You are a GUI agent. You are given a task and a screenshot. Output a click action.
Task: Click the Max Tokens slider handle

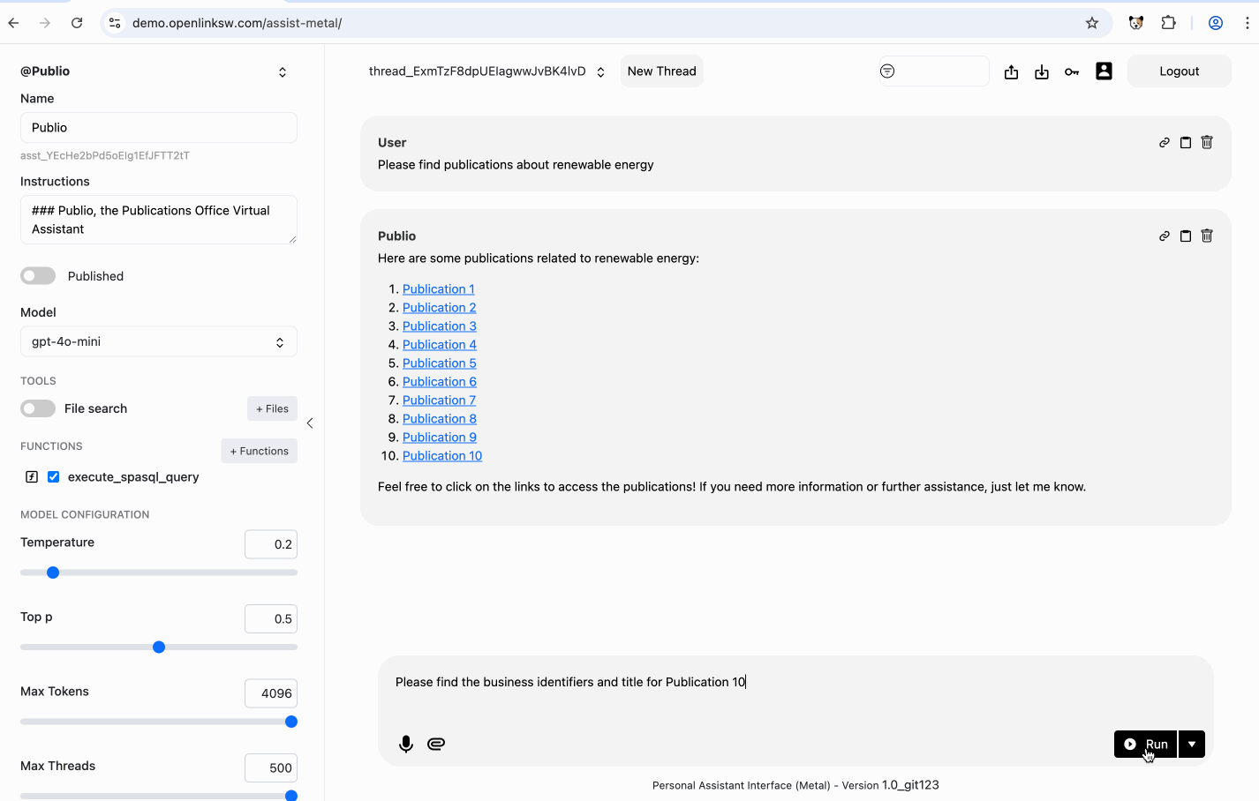(291, 722)
